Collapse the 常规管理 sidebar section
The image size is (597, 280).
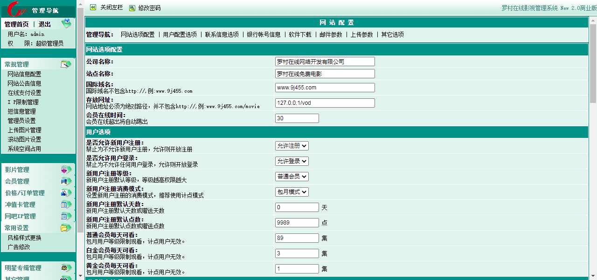click(17, 64)
